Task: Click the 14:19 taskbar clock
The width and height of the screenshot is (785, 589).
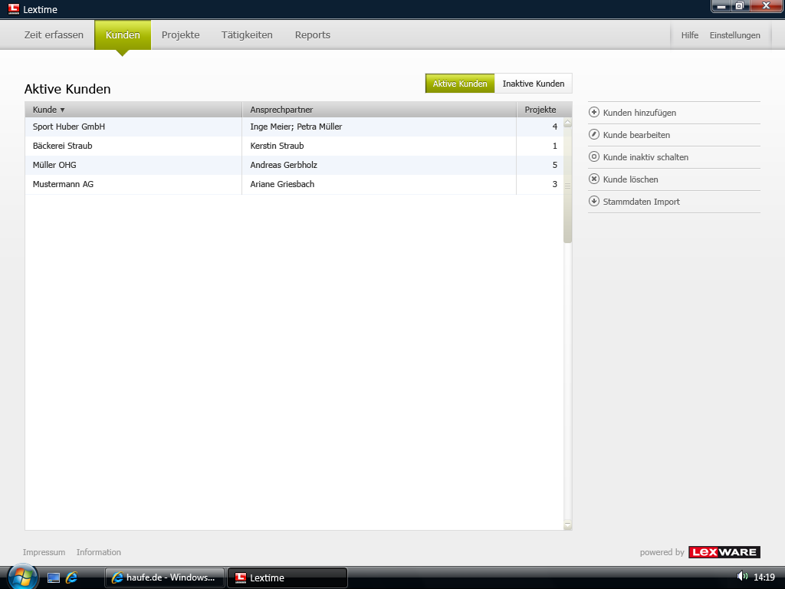Action: [764, 577]
